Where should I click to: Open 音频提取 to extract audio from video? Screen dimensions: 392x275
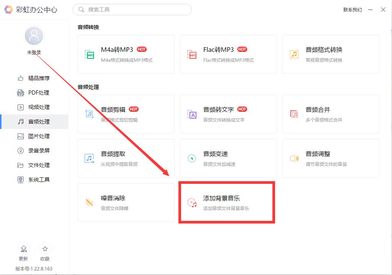tap(126, 158)
